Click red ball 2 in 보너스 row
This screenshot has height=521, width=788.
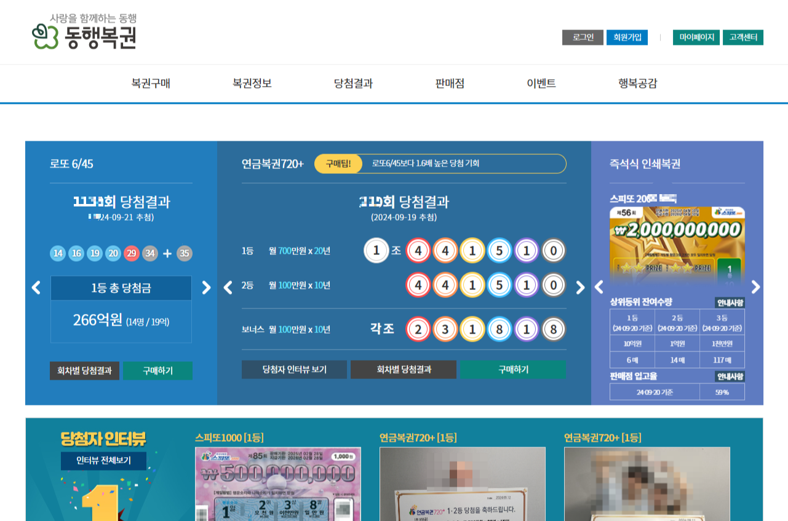click(418, 329)
